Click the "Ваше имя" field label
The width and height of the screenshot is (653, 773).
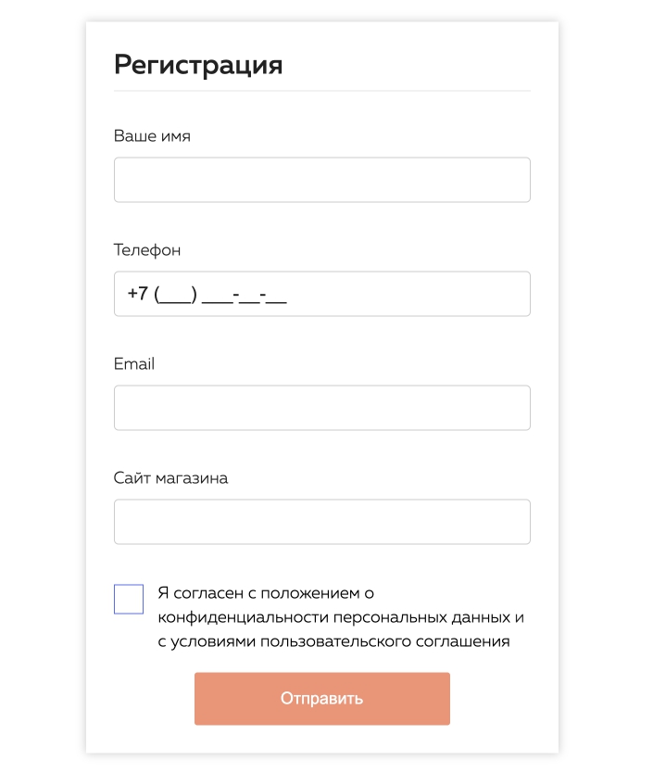[151, 135]
